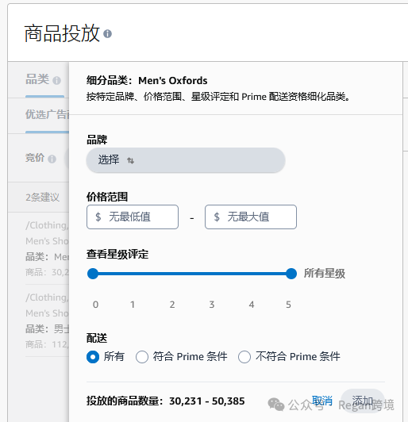Select second suggestion with 品类: 男士
This screenshot has height=422, width=408.
[47, 320]
